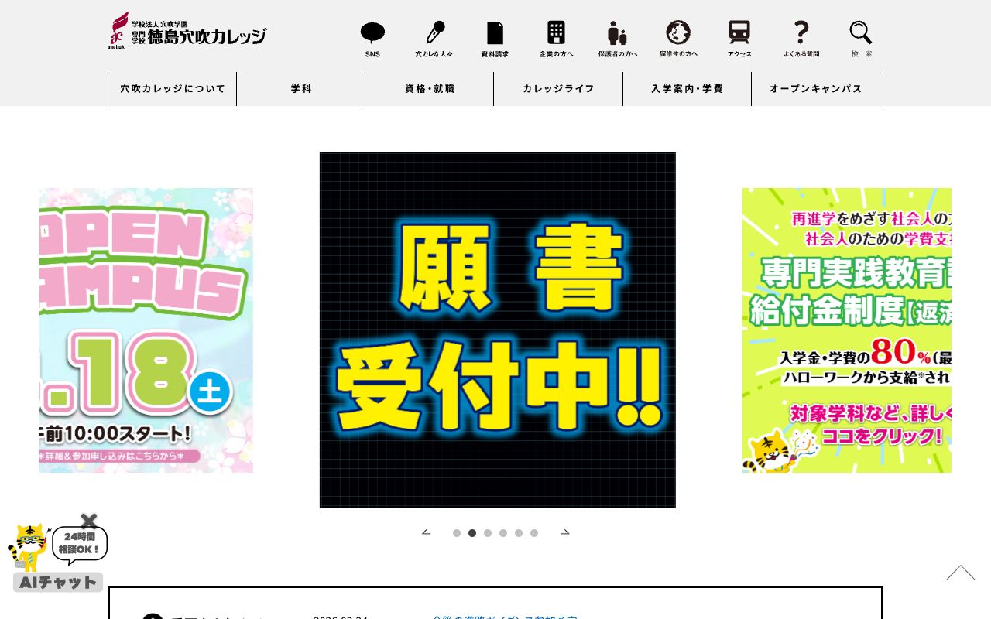
Task: Dismiss the 24時間相談OK bubble
Action: click(x=88, y=521)
